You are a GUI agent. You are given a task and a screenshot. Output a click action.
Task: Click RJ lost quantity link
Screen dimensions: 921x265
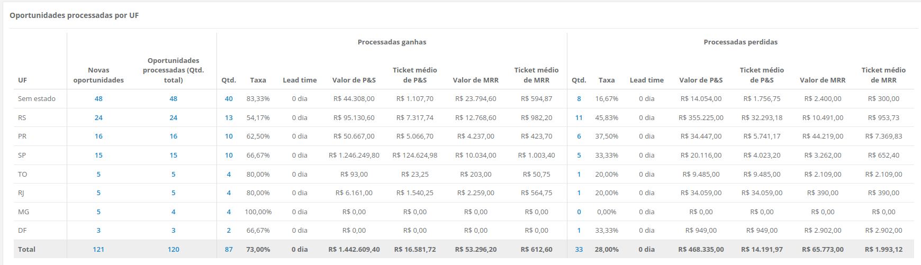[x=579, y=193]
